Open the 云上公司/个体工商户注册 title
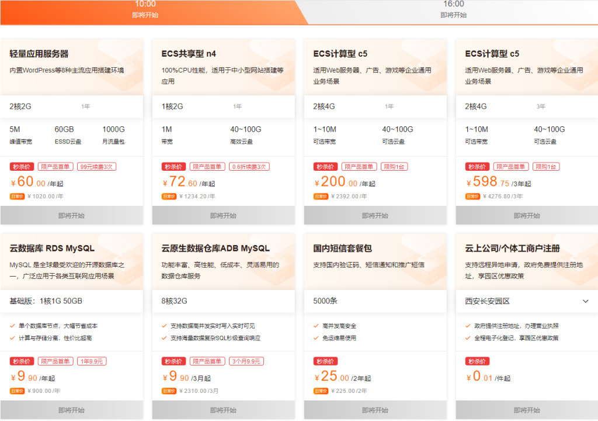The height and width of the screenshot is (421, 598). 512,249
